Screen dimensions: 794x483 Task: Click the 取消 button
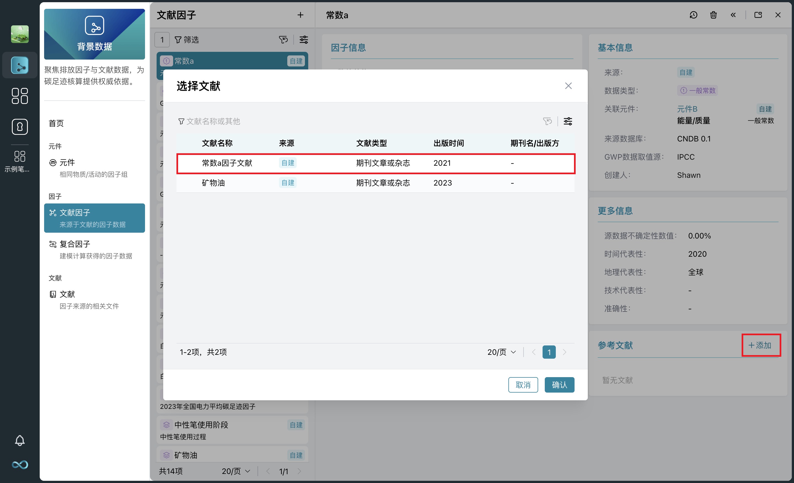click(523, 385)
